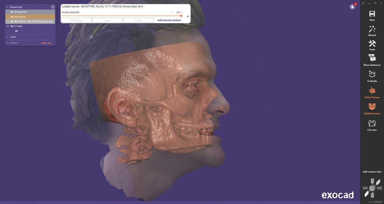Choose the Soft tissue preset
The image size is (384, 204).
coord(76,20)
